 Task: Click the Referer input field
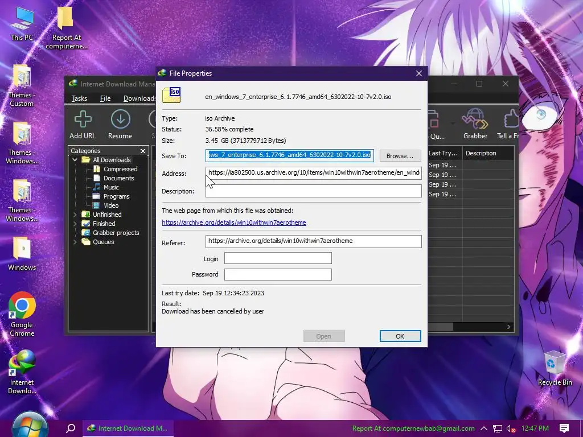click(x=314, y=241)
